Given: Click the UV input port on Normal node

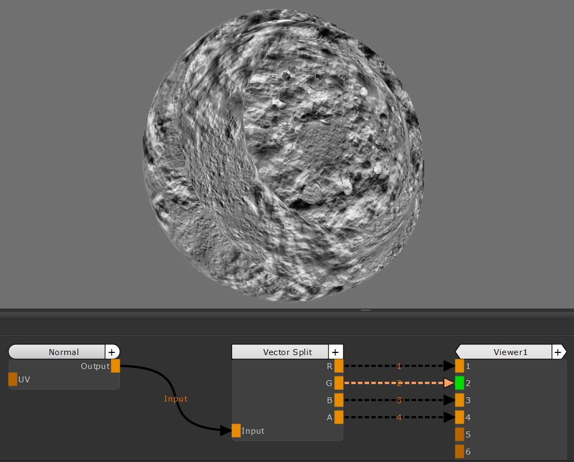Looking at the screenshot, I should point(13,380).
